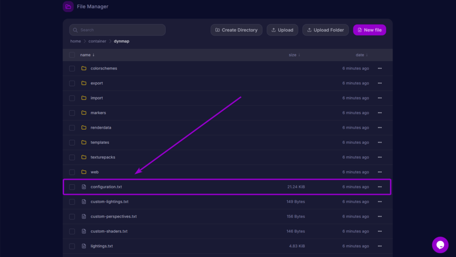
Task: Tick the checkbox for the export folder
Action: tap(72, 83)
